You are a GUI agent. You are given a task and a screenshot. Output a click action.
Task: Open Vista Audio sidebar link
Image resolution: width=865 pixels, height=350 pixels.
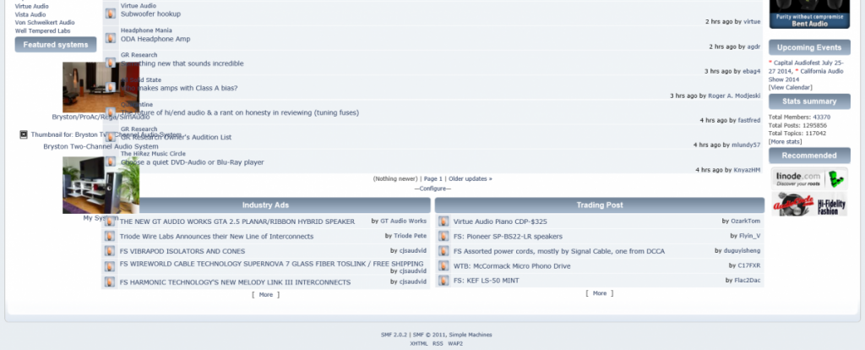click(x=30, y=14)
